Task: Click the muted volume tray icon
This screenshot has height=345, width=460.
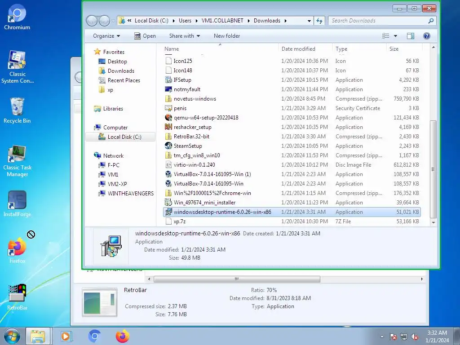Action: [x=415, y=337]
